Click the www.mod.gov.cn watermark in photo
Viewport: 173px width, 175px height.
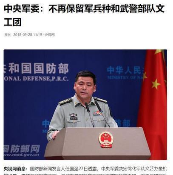click(21, 155)
